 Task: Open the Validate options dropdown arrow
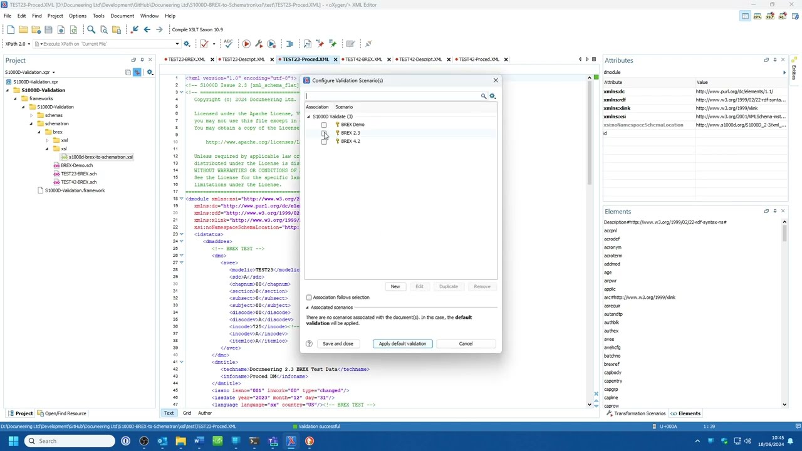[x=213, y=44]
